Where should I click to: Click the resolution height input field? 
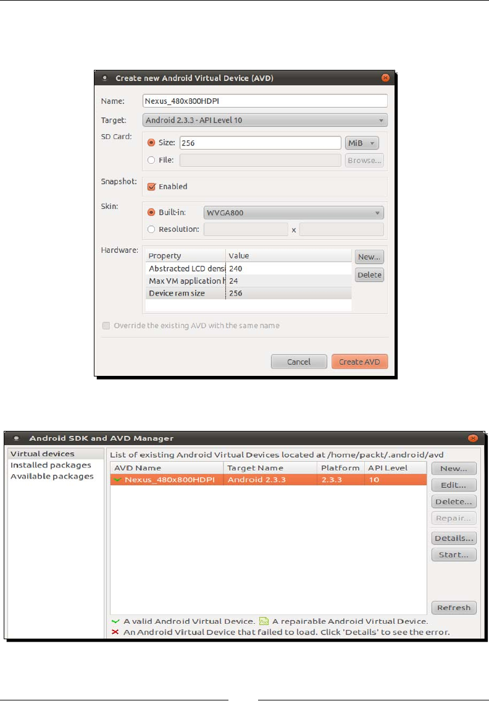click(x=341, y=229)
